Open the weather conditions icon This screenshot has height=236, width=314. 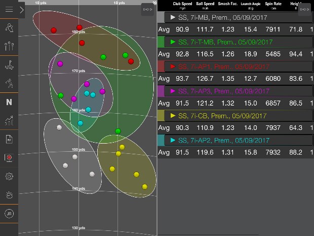(x=9, y=195)
